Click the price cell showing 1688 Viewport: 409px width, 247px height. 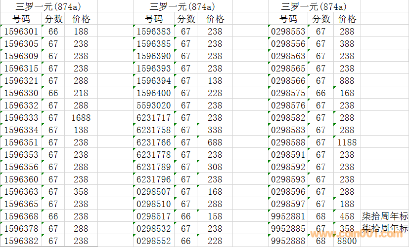pos(81,118)
